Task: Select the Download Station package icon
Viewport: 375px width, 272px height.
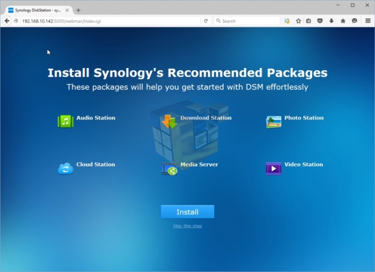Action: (x=170, y=122)
